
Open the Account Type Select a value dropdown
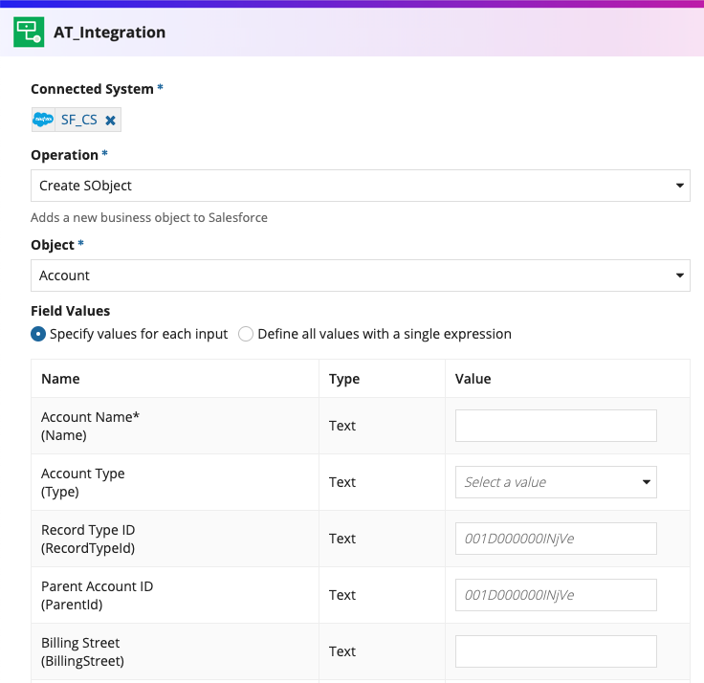click(x=556, y=482)
